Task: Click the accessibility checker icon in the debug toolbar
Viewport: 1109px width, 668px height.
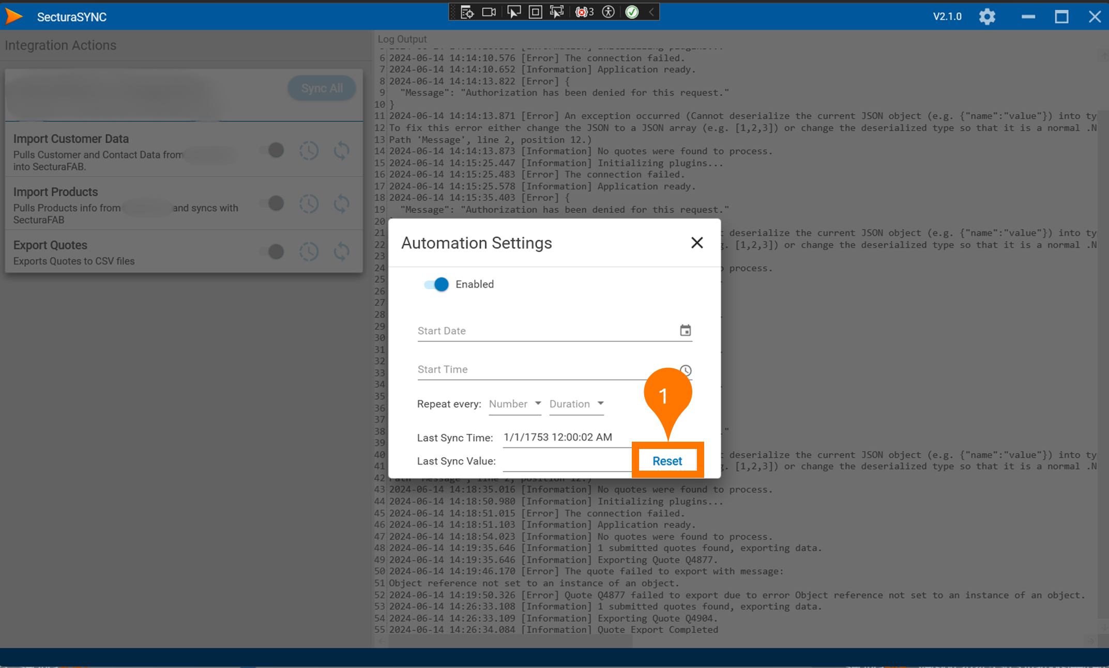Action: 609,12
